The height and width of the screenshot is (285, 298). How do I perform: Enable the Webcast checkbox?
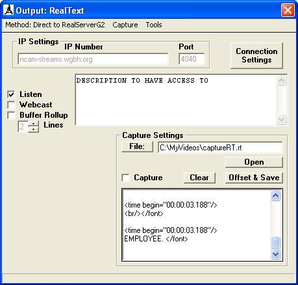point(11,105)
